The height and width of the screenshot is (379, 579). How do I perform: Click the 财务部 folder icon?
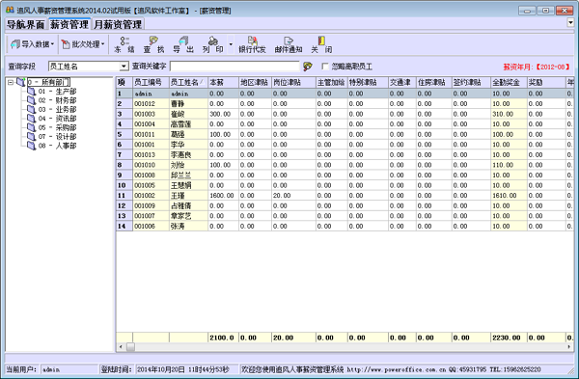coord(32,100)
